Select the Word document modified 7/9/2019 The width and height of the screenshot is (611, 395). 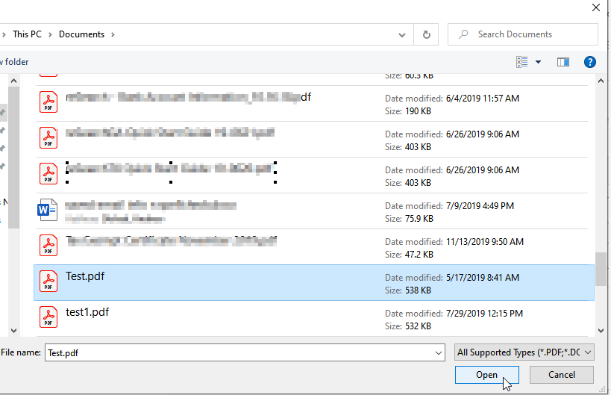point(149,211)
